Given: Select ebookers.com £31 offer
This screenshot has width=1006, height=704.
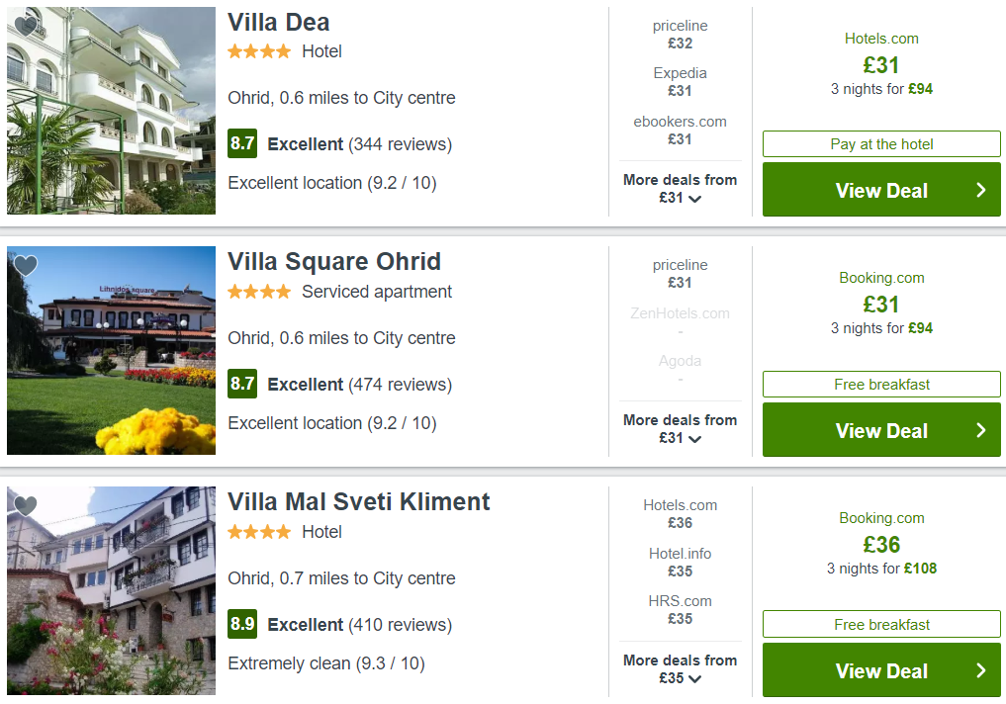Looking at the screenshot, I should pyautogui.click(x=681, y=131).
